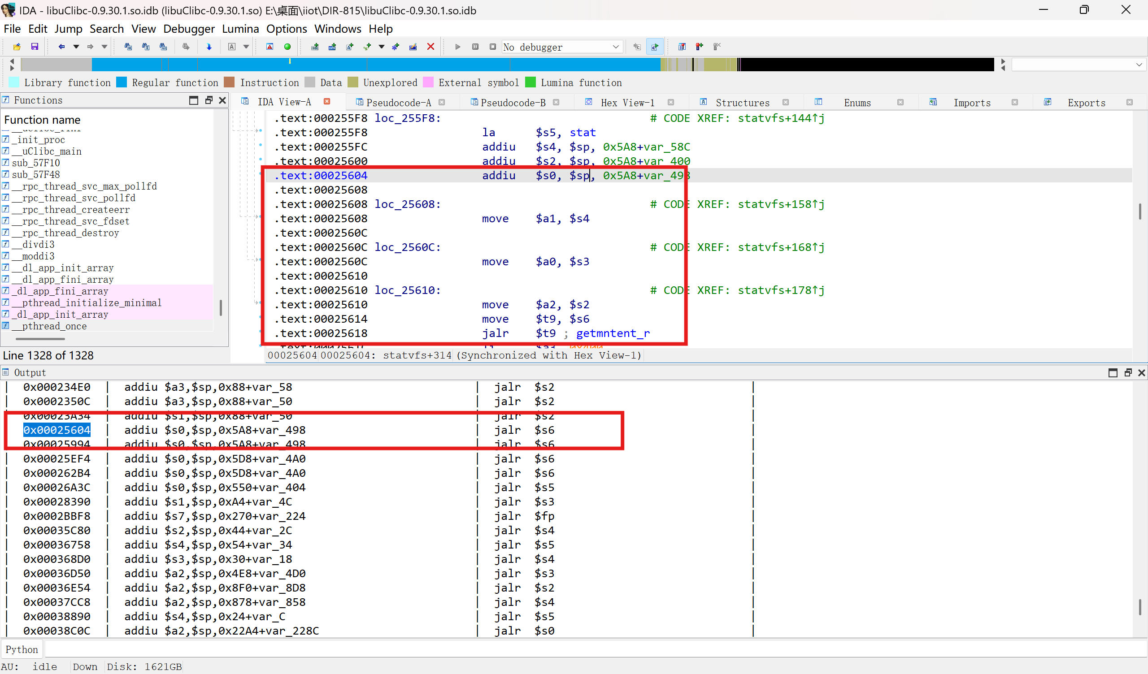
Task: Terminate the process with the stop button
Action: pos(492,47)
